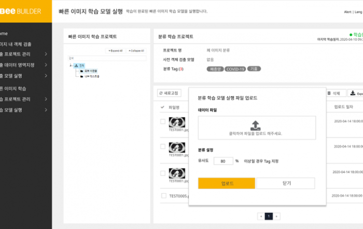Click the Bee Builder logo

[x=21, y=11]
